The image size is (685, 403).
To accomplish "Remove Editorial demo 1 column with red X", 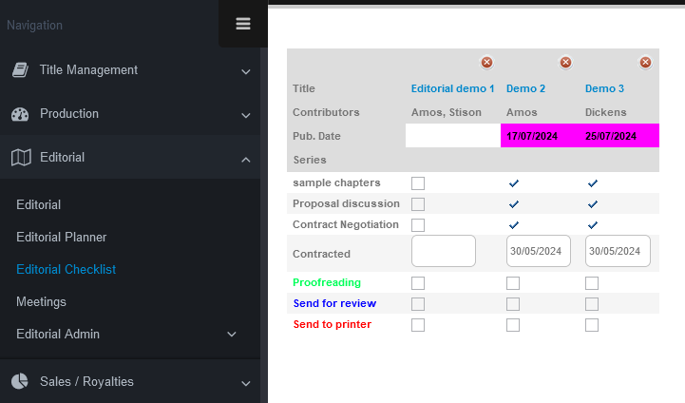I will [x=487, y=63].
